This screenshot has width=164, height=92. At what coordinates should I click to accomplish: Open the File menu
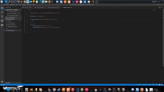(x=4, y=5)
